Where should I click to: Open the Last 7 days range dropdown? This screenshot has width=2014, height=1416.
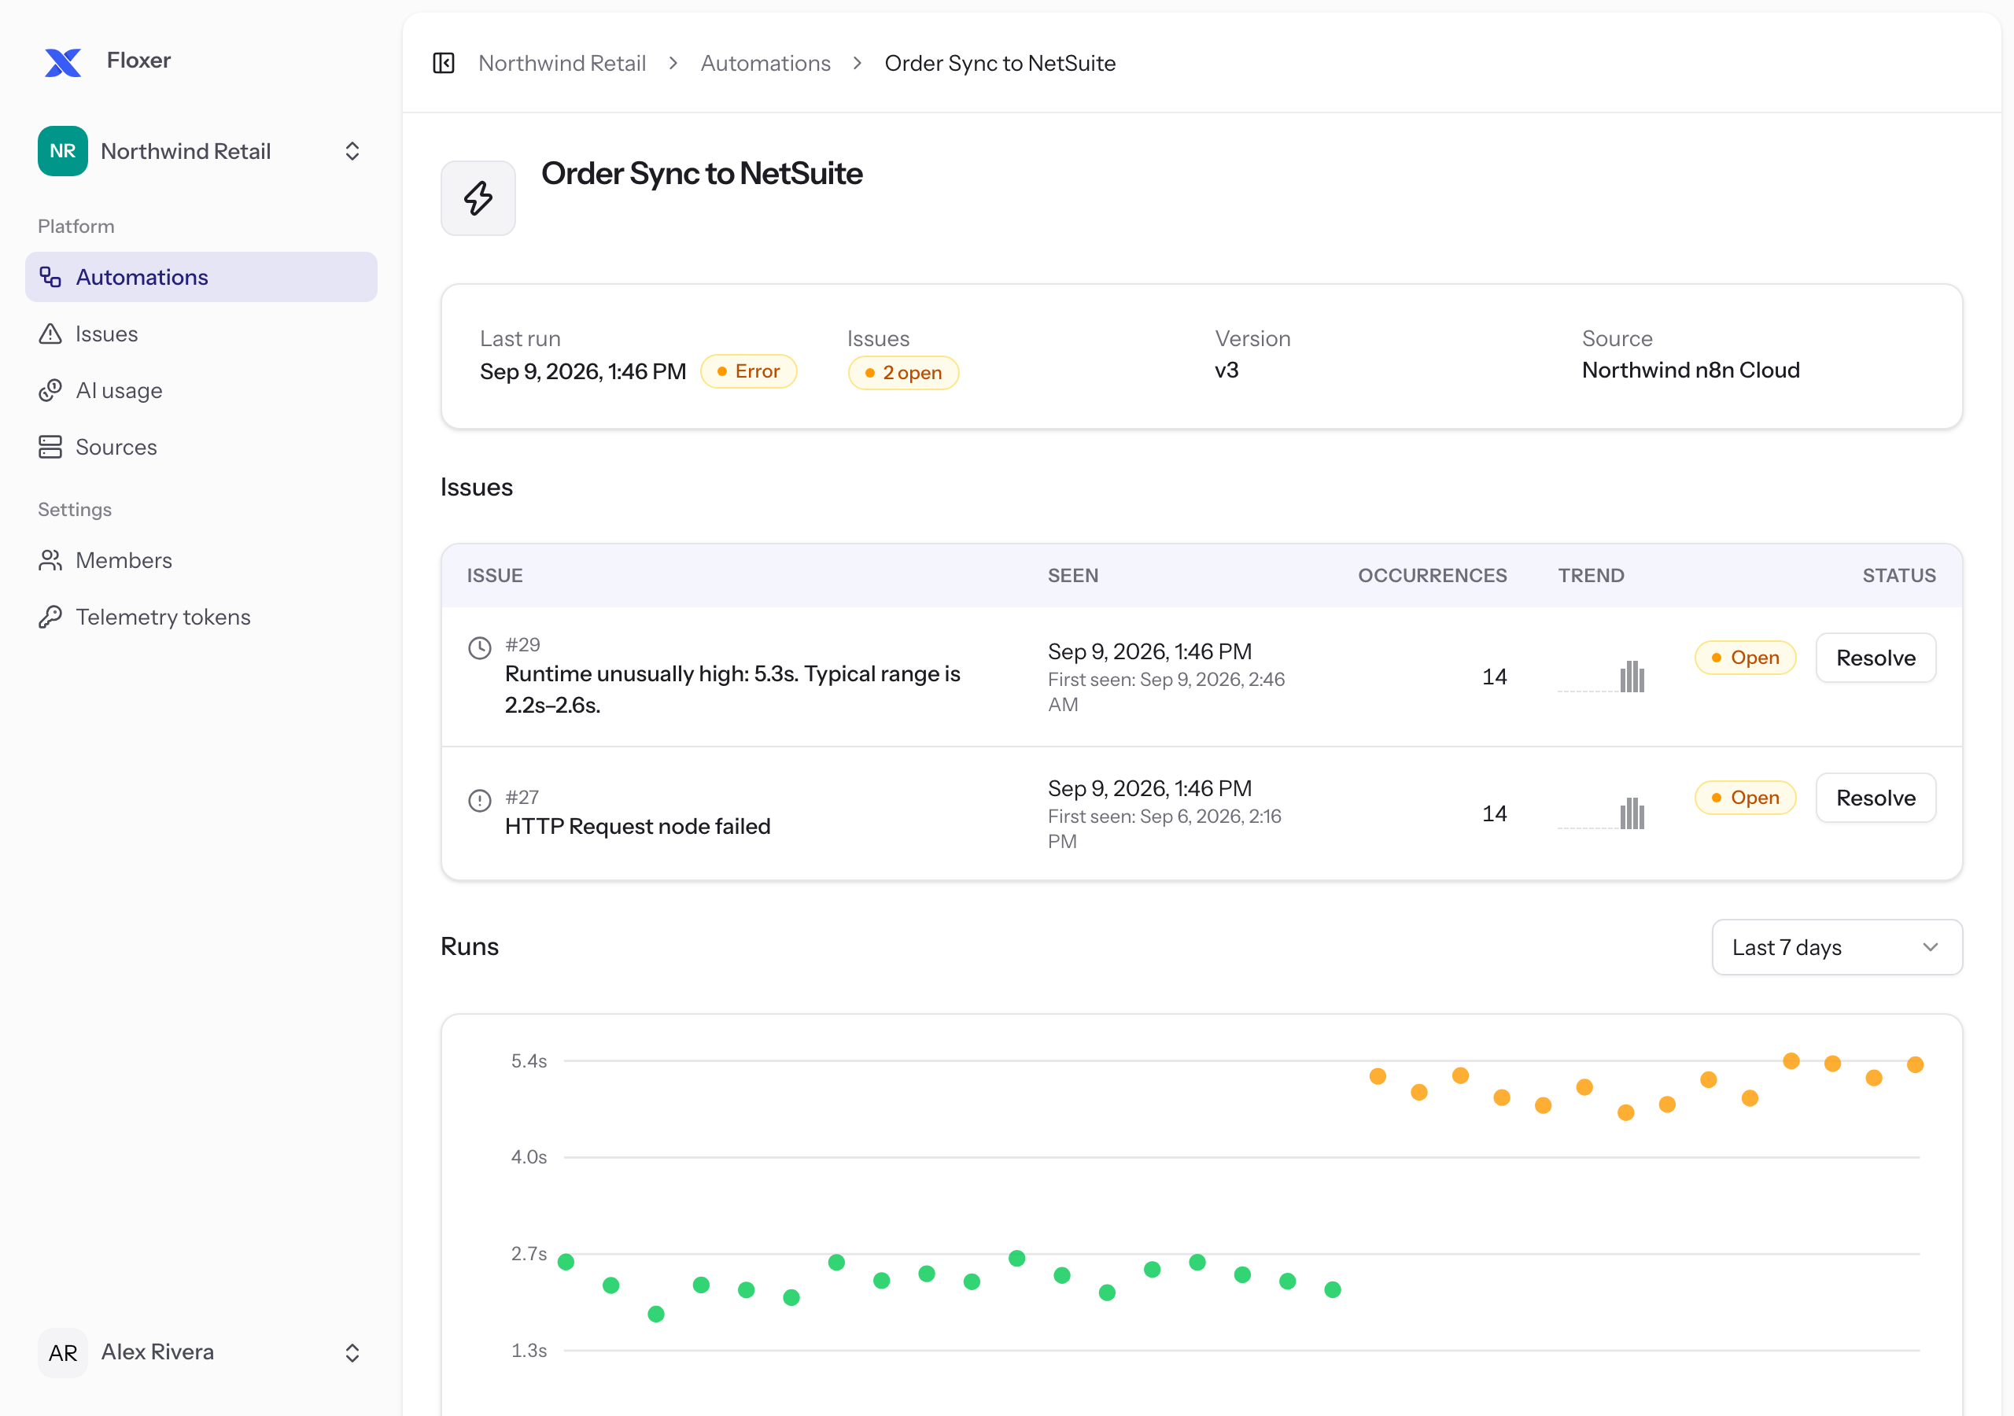click(1837, 946)
